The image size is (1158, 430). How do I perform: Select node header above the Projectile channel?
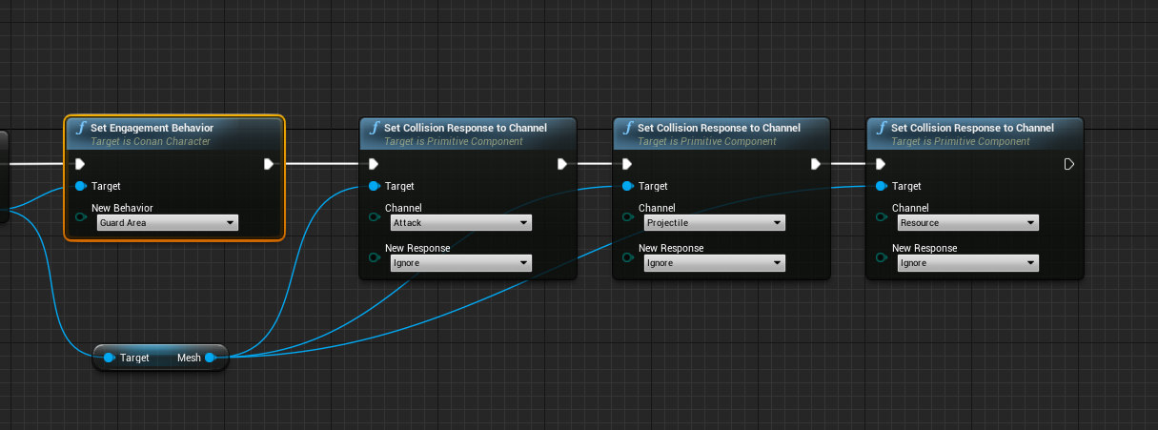pyautogui.click(x=719, y=128)
